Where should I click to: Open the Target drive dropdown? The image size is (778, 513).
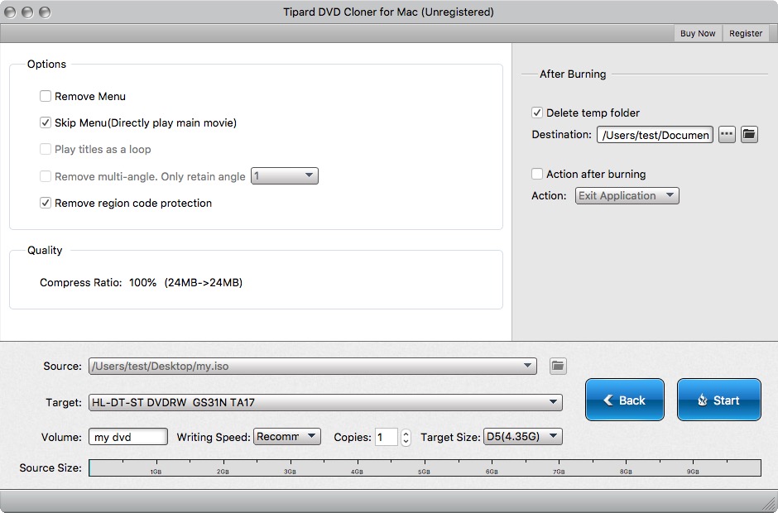click(325, 402)
